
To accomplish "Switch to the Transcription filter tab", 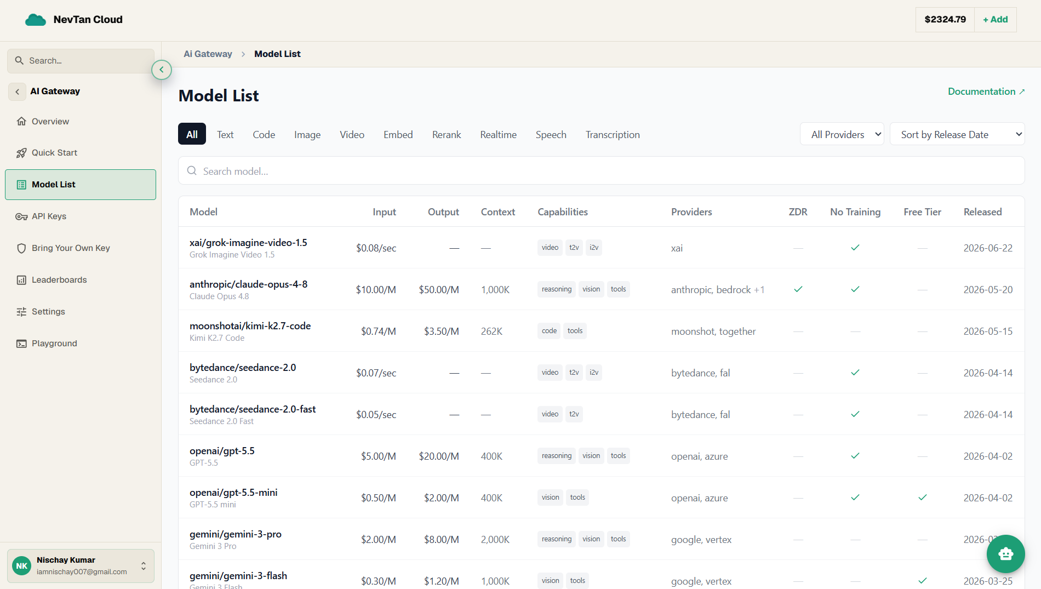I will pos(613,134).
